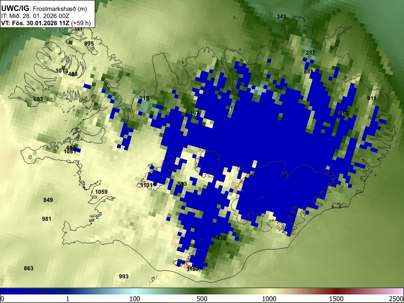
Task: Click the map value 1159
Action: click(192, 269)
